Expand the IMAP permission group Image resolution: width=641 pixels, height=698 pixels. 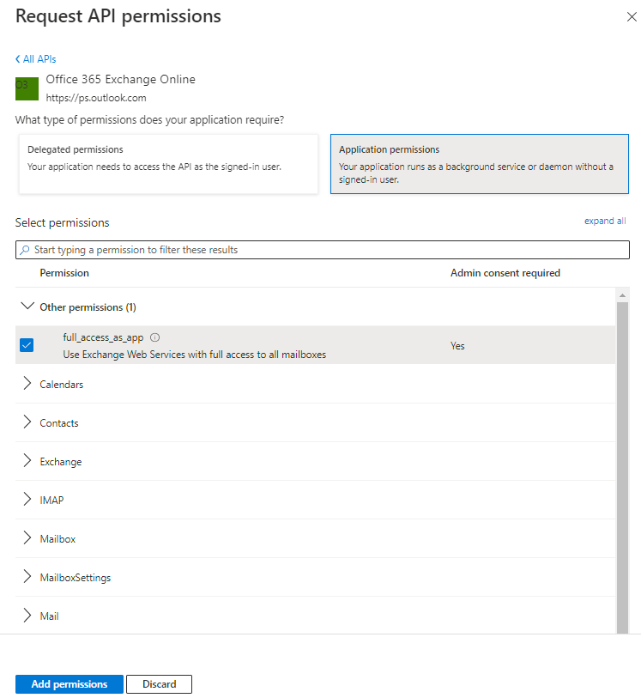27,500
